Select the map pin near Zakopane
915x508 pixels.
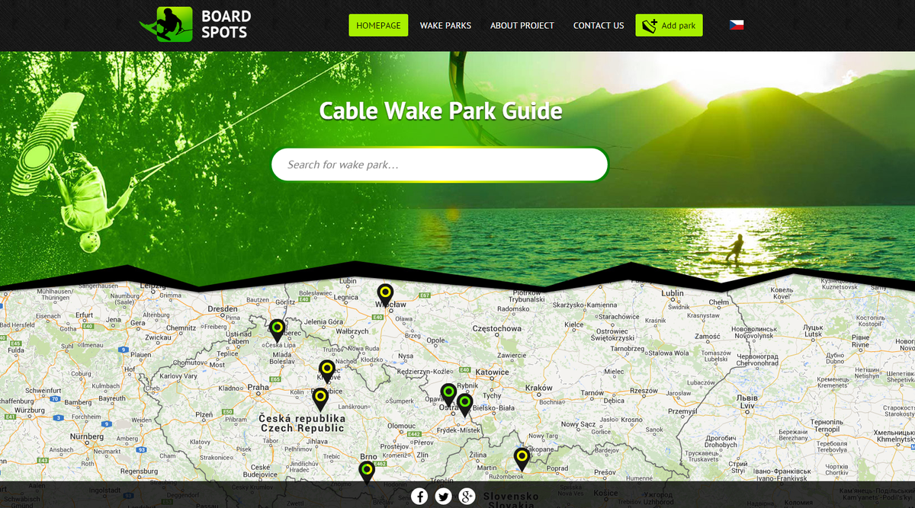tap(522, 458)
